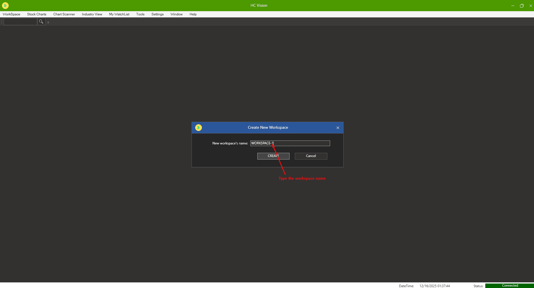Click the logo icon in the Create New Workspace dialog
The image size is (534, 288).
pos(199,128)
